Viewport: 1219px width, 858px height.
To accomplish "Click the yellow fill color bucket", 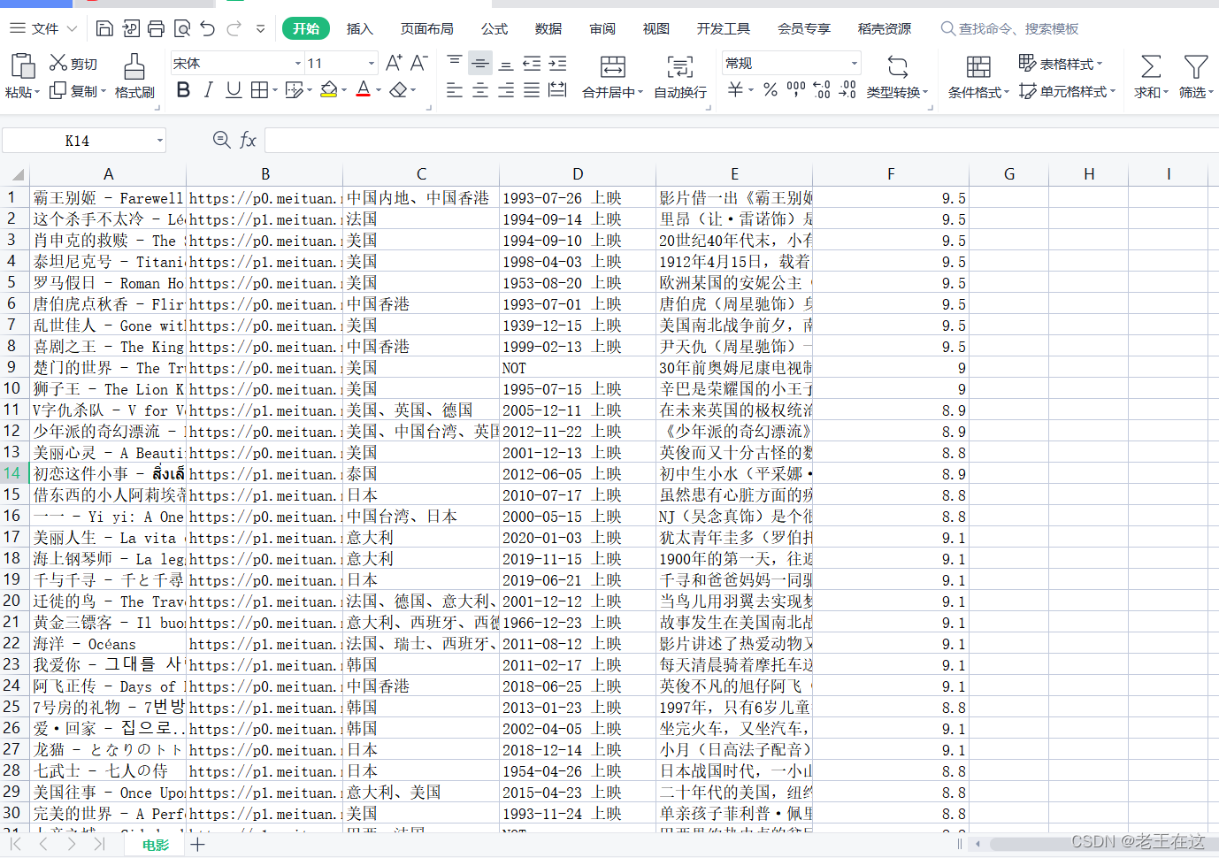I will tap(329, 90).
